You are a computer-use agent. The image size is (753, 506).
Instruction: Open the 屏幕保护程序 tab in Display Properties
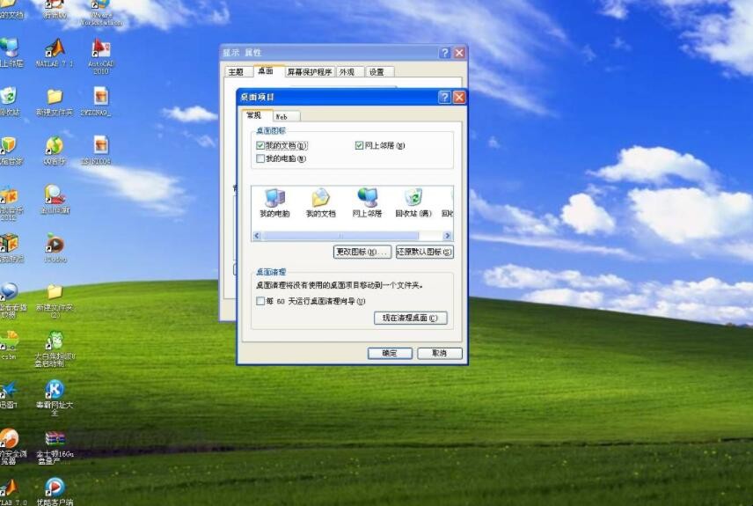309,72
